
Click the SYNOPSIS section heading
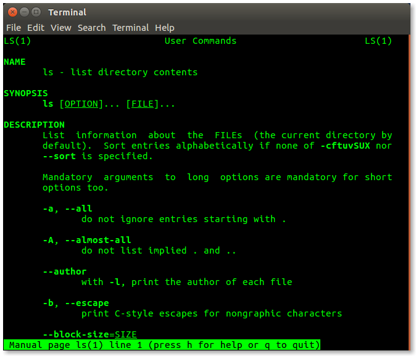pyautogui.click(x=26, y=93)
